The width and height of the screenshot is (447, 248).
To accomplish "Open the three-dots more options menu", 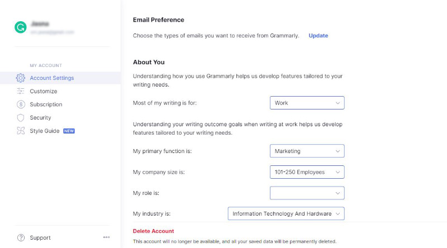I will tap(106, 237).
